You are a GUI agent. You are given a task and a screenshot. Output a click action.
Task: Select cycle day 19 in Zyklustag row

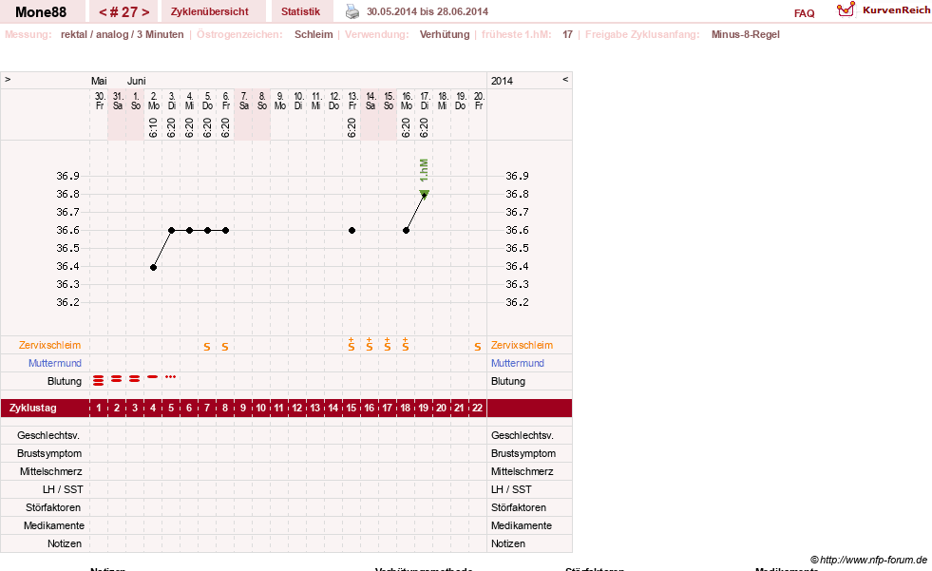pyautogui.click(x=423, y=409)
